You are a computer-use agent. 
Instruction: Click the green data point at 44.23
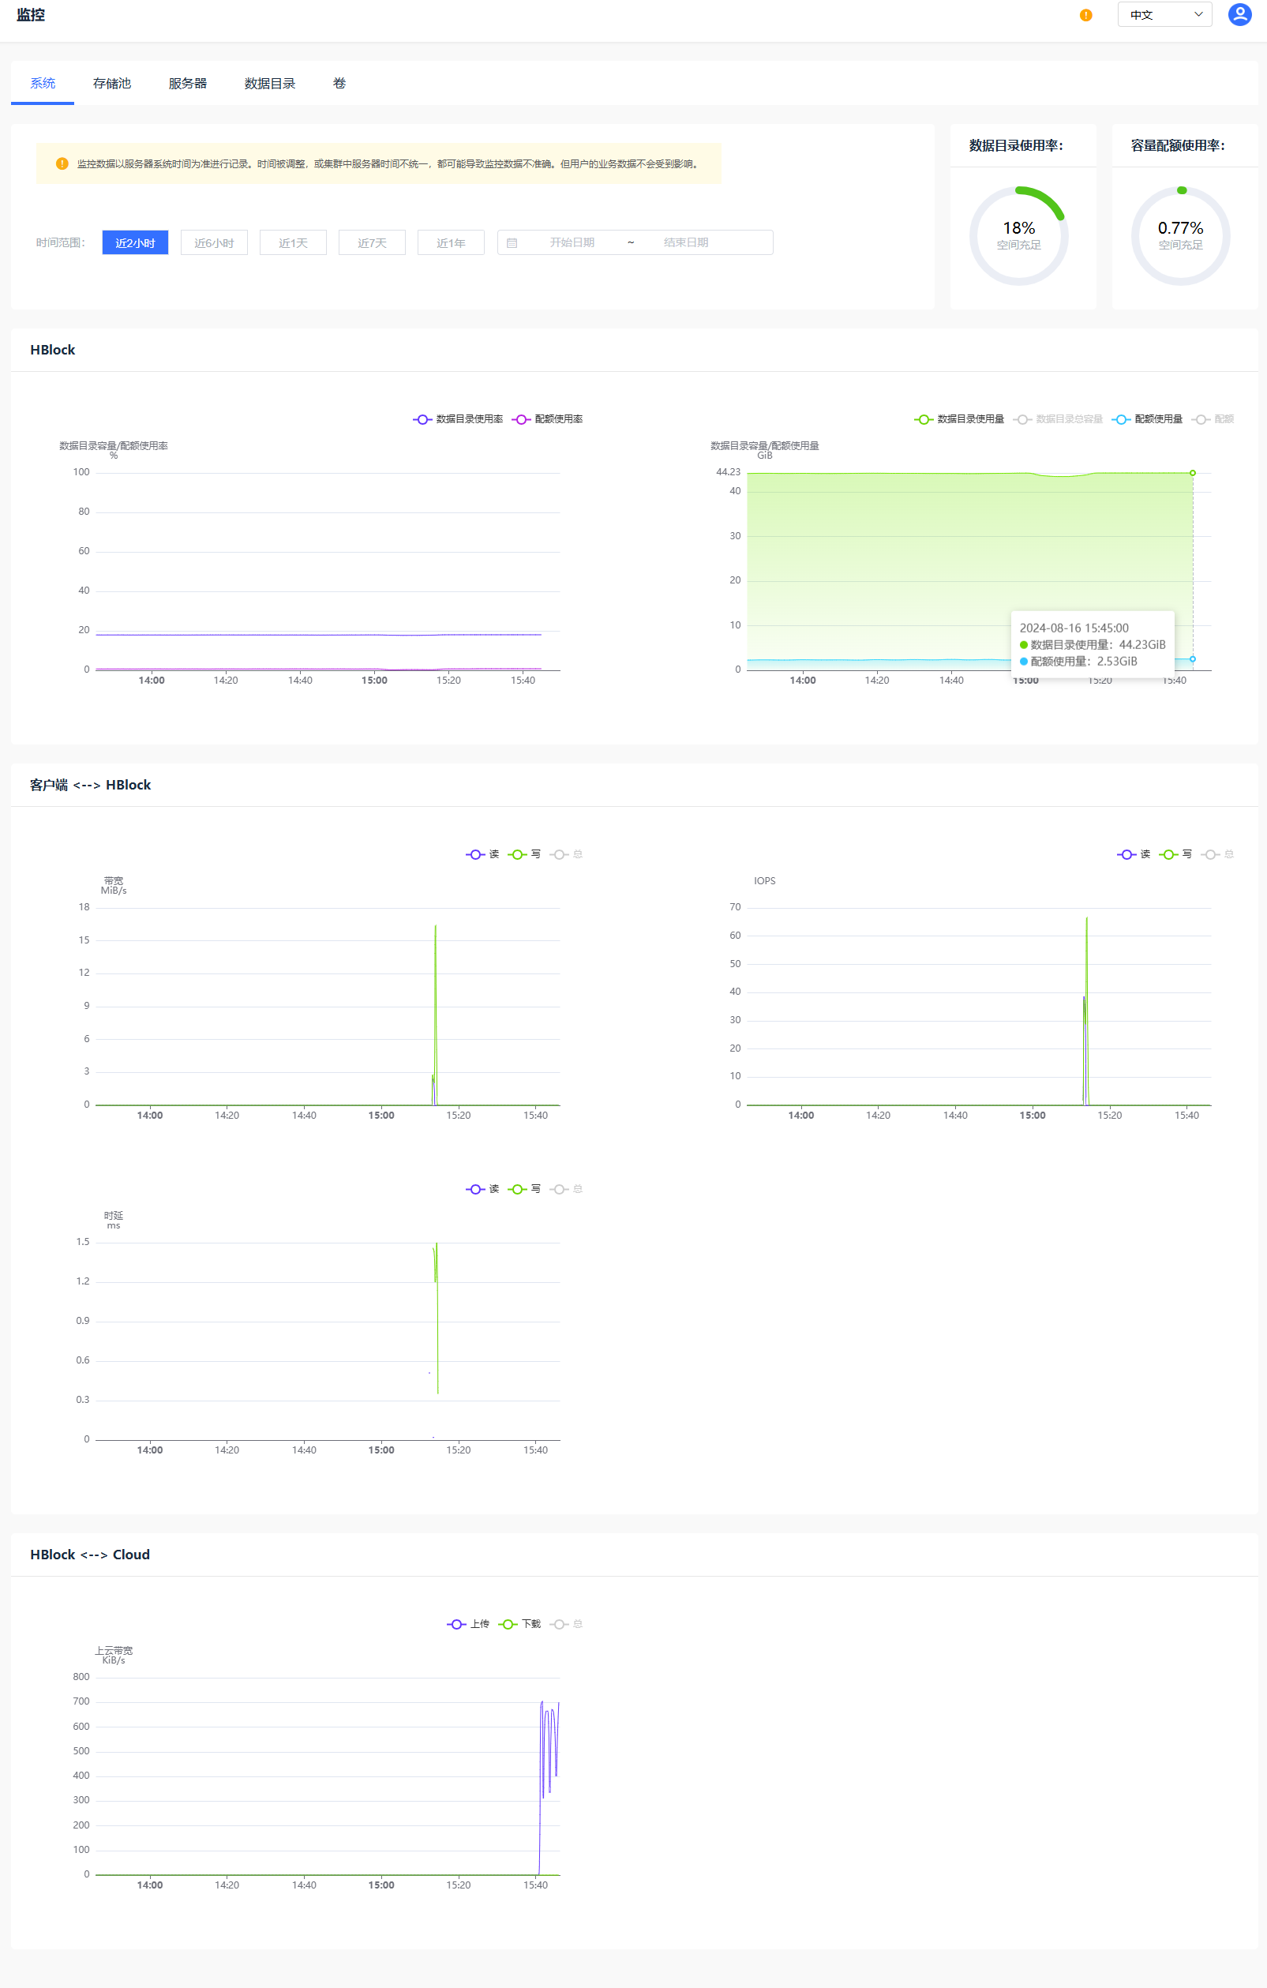[x=1192, y=472]
